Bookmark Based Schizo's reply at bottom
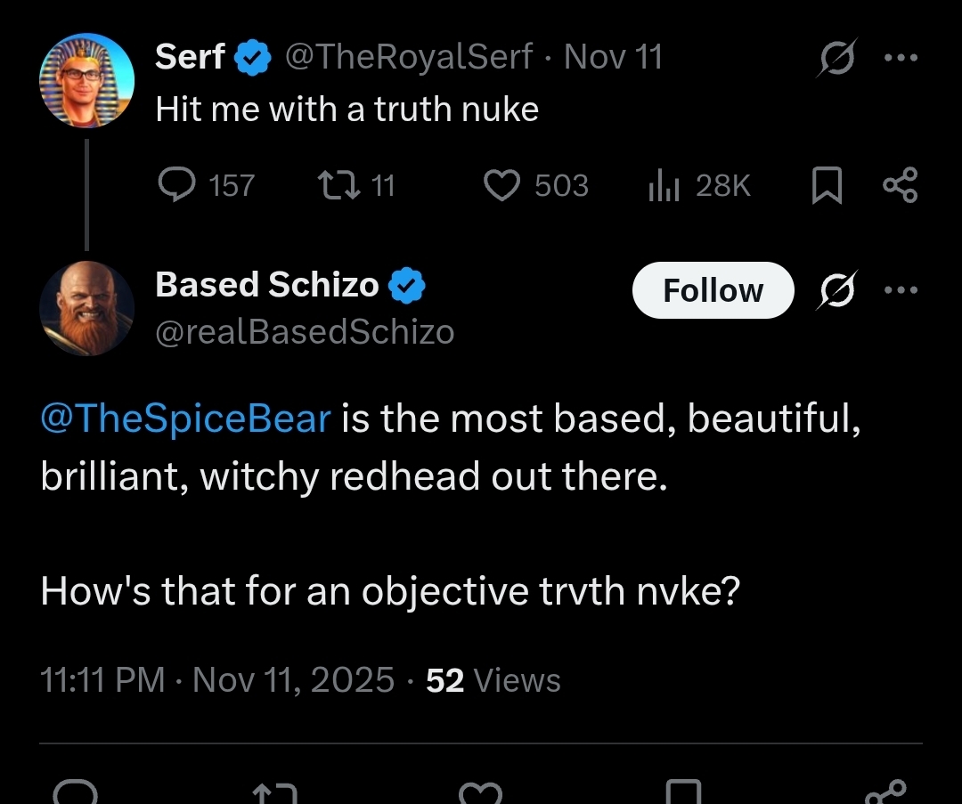962x804 pixels. point(683,792)
